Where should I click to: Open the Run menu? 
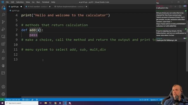coord(38,2)
